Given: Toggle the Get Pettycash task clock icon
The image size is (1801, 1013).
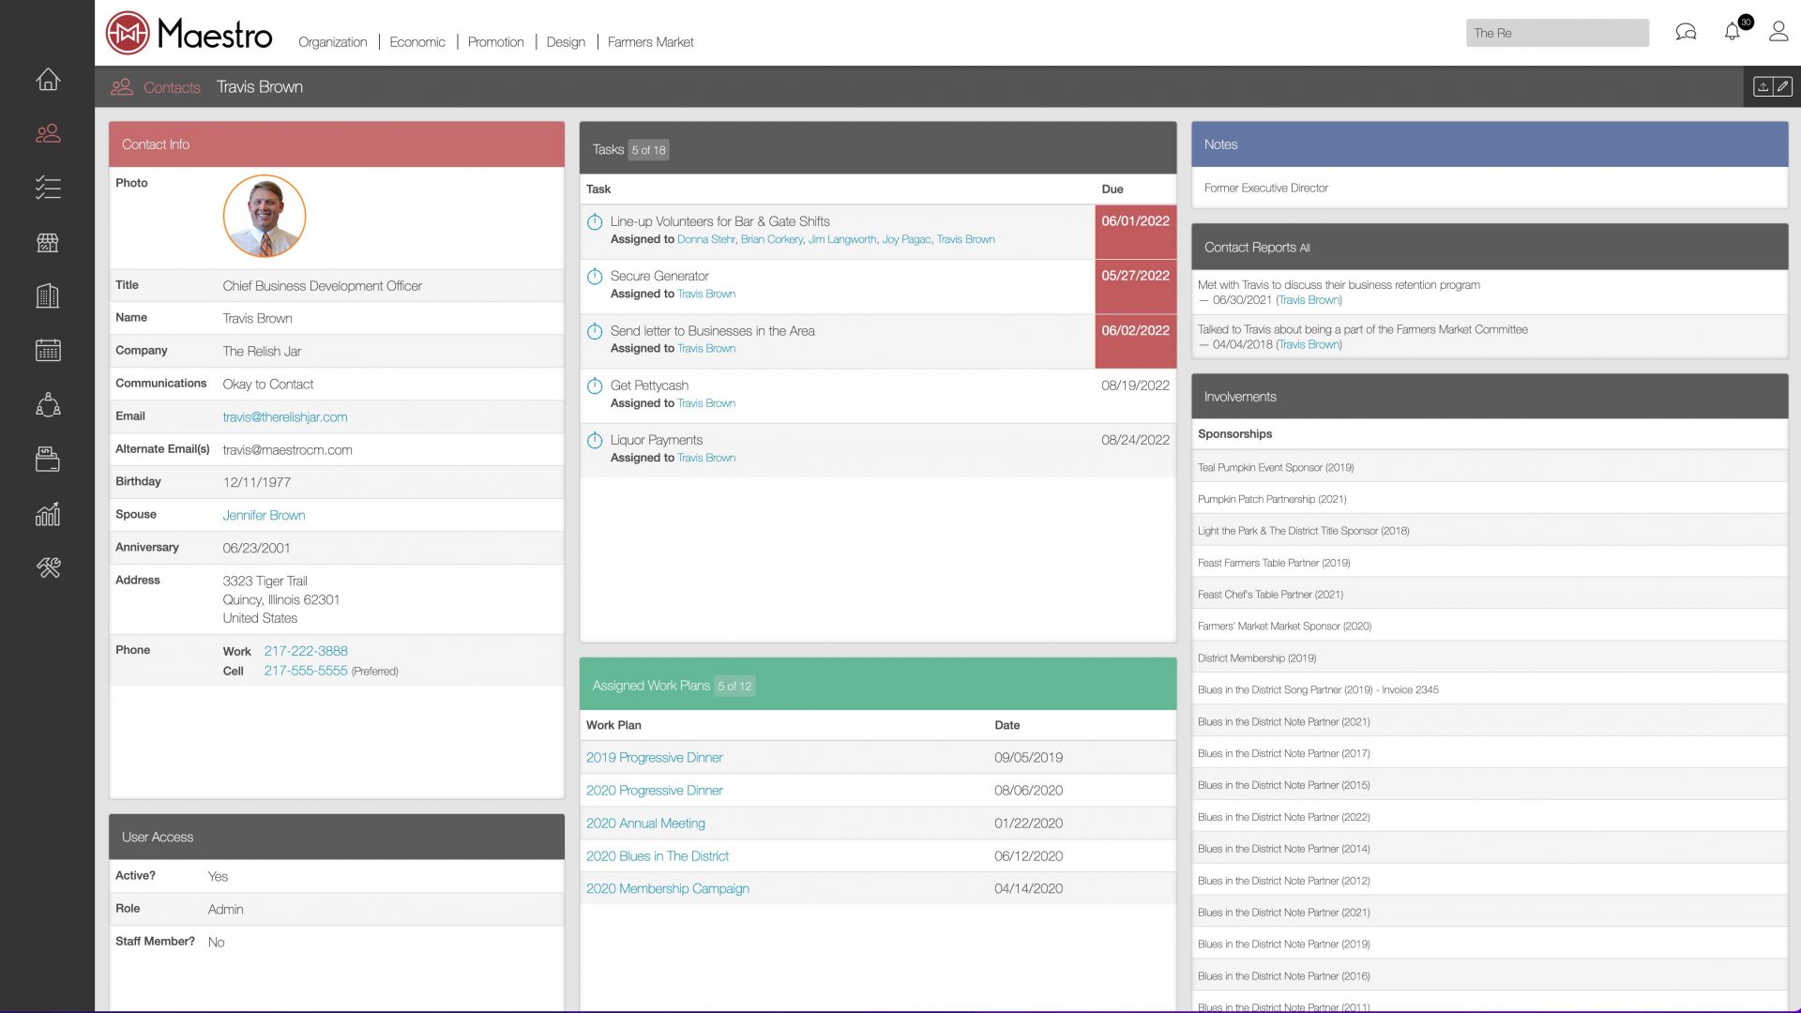Looking at the screenshot, I should (595, 386).
